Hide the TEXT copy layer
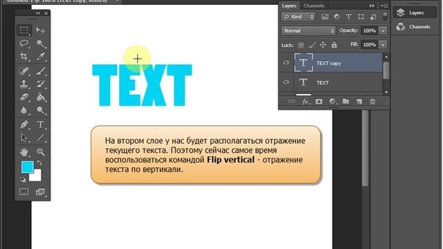The height and width of the screenshot is (249, 443). coord(286,63)
